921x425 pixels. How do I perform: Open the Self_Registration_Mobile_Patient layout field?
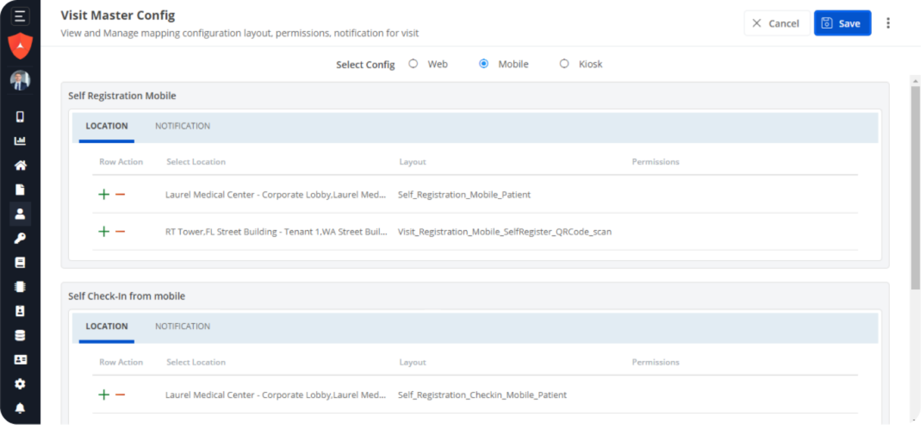(464, 195)
